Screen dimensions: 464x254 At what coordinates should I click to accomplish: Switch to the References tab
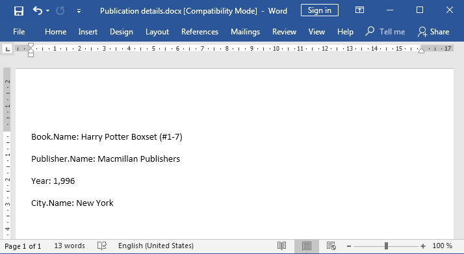(200, 32)
